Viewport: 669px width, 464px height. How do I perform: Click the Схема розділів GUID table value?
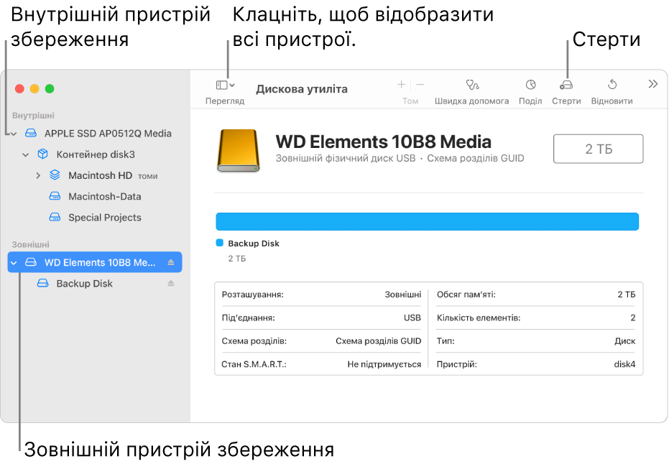pos(378,341)
